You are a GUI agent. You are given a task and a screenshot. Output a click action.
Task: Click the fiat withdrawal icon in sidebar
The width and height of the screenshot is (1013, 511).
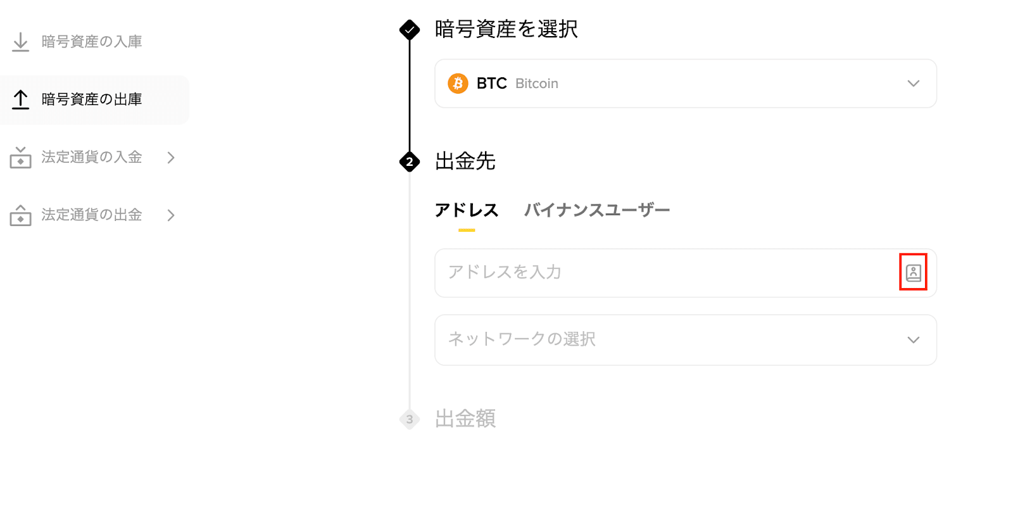click(x=20, y=215)
